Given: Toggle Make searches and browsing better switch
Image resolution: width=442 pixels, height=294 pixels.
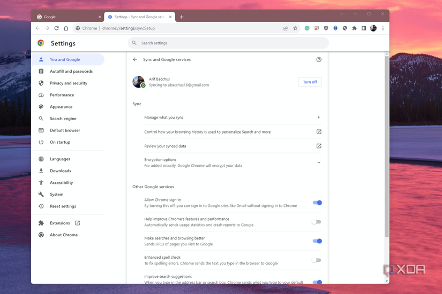Looking at the screenshot, I should point(317,241).
